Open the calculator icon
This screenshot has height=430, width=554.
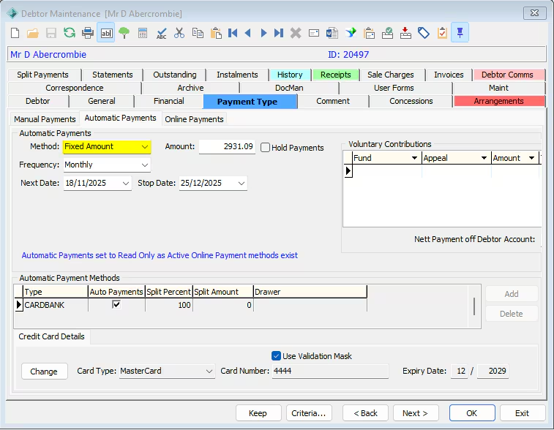click(x=143, y=33)
